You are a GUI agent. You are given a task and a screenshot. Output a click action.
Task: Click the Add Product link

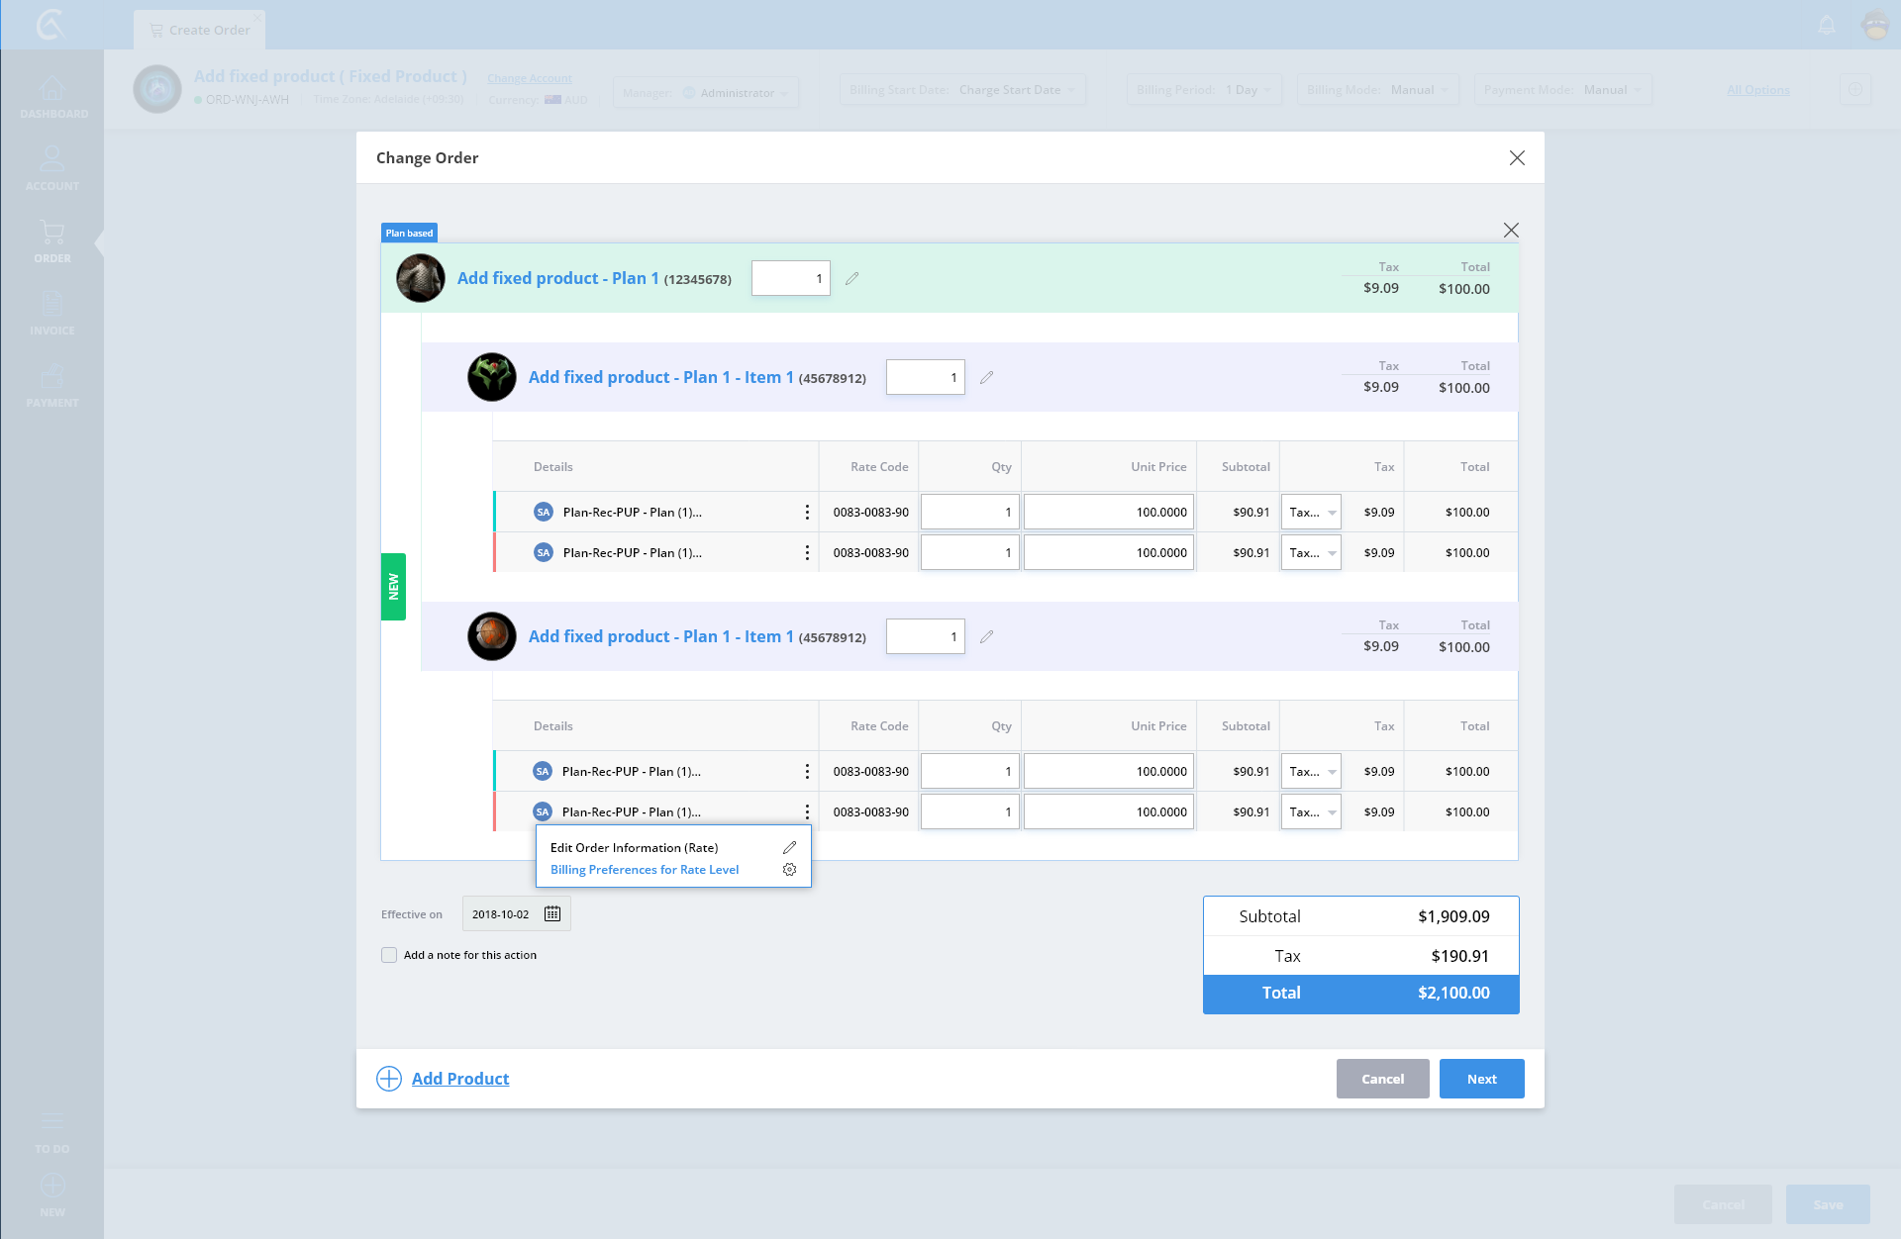coord(460,1079)
